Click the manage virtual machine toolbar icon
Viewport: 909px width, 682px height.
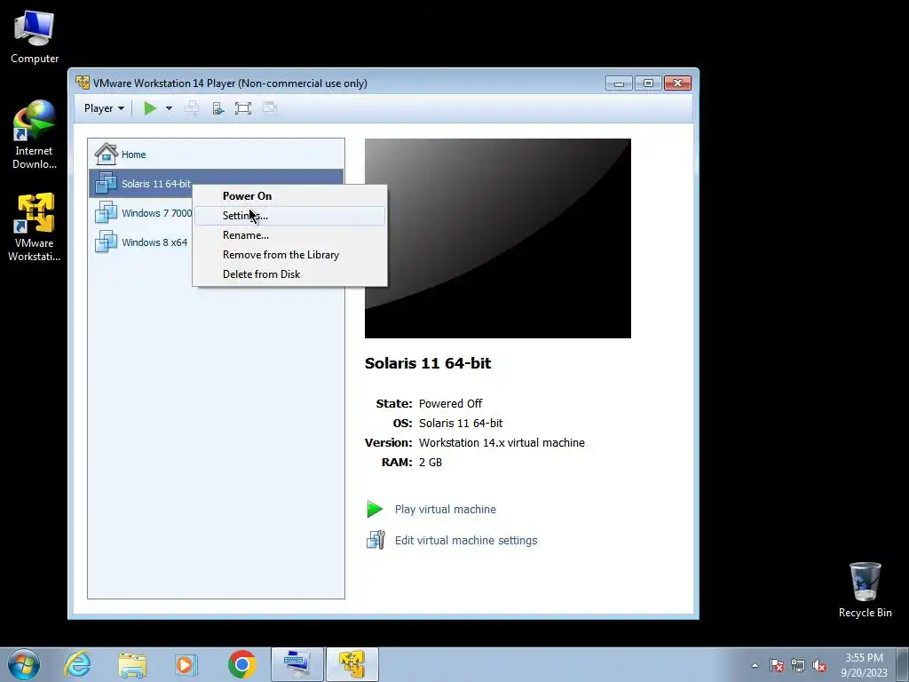(x=218, y=108)
